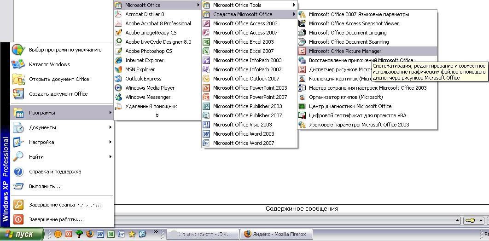The height and width of the screenshot is (241, 489).
Task: Expand the Средства Microsoft Office submenu arrow
Action: (294, 14)
